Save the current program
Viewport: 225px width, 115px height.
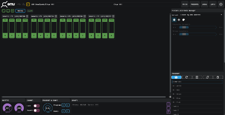pyautogui.click(x=176, y=77)
